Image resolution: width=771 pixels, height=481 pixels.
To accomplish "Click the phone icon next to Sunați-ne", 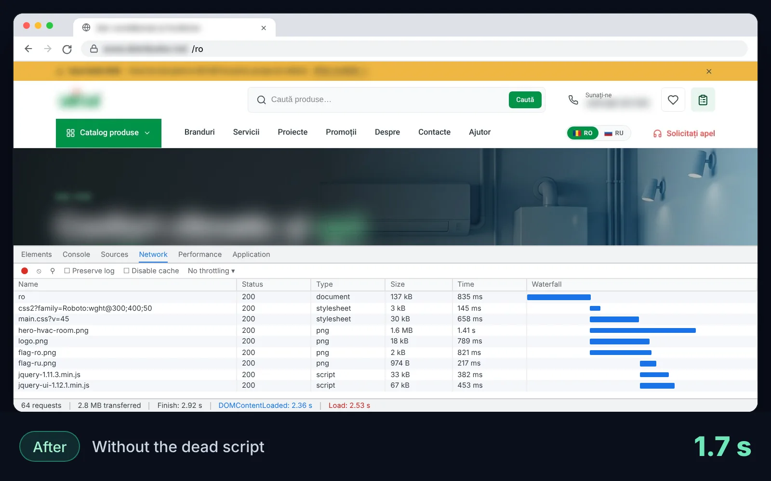I will click(x=573, y=100).
